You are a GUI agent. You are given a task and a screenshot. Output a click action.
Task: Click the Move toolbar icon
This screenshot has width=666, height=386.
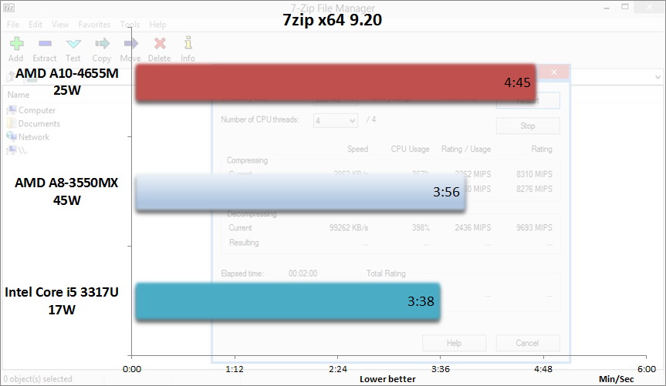(x=130, y=43)
